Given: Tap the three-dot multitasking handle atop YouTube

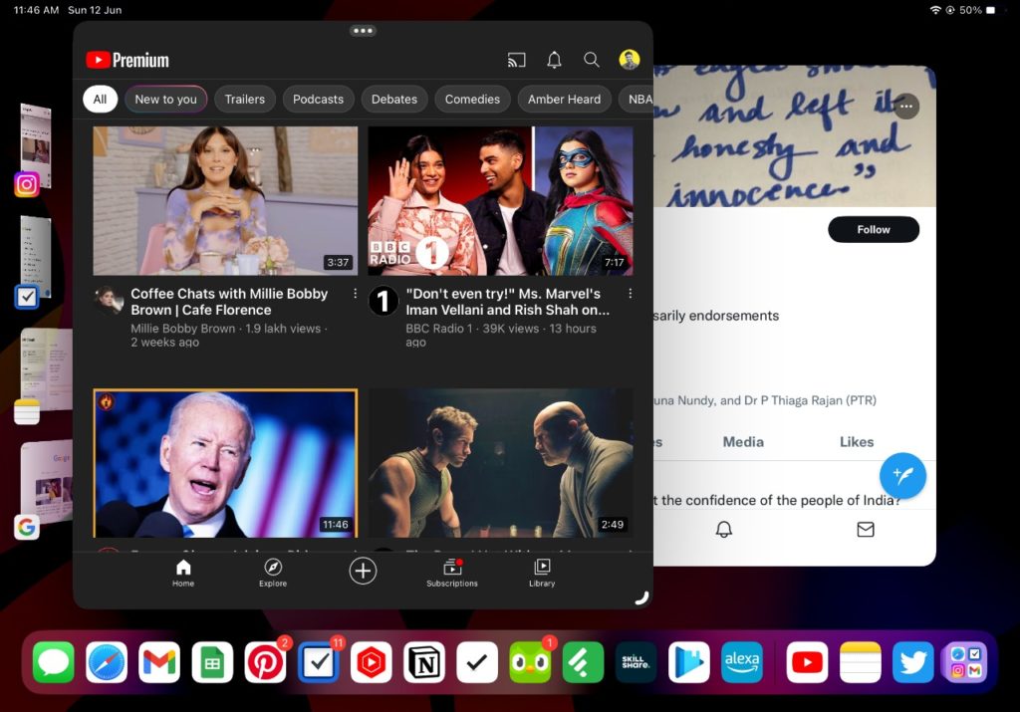Looking at the screenshot, I should tap(363, 31).
